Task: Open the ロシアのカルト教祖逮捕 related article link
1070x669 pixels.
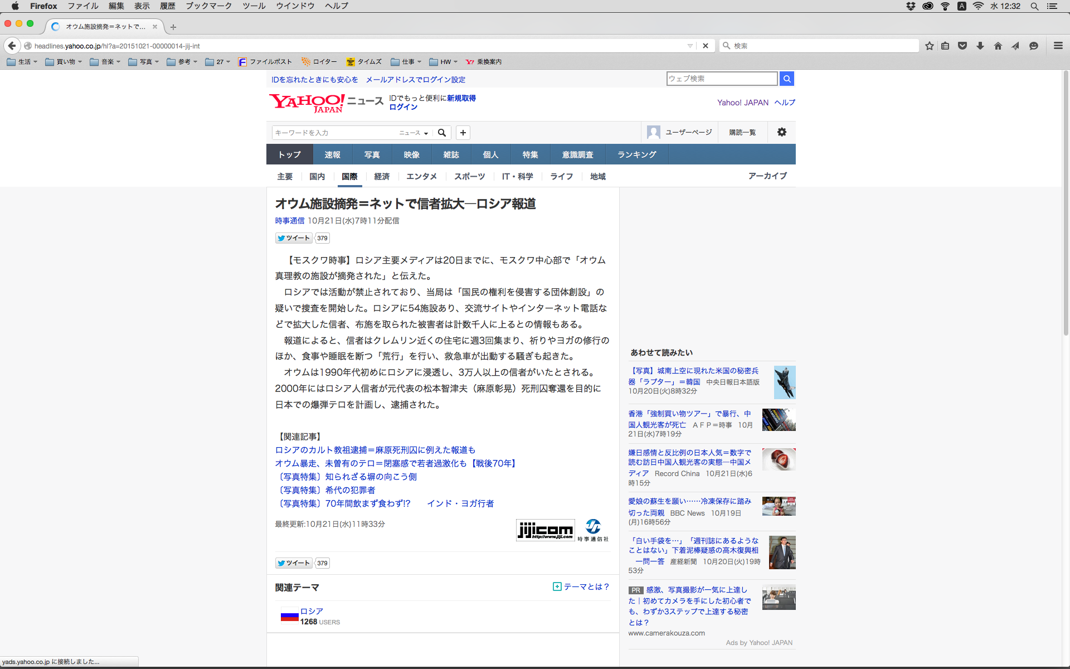Action: [x=375, y=450]
